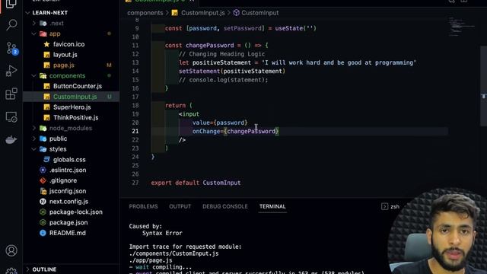The image size is (487, 274).
Task: Click the components breadcrumb
Action: coord(145,13)
